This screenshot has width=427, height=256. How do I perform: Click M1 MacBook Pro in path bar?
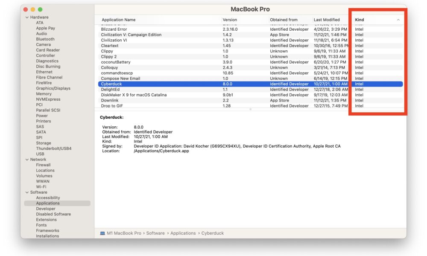124,233
